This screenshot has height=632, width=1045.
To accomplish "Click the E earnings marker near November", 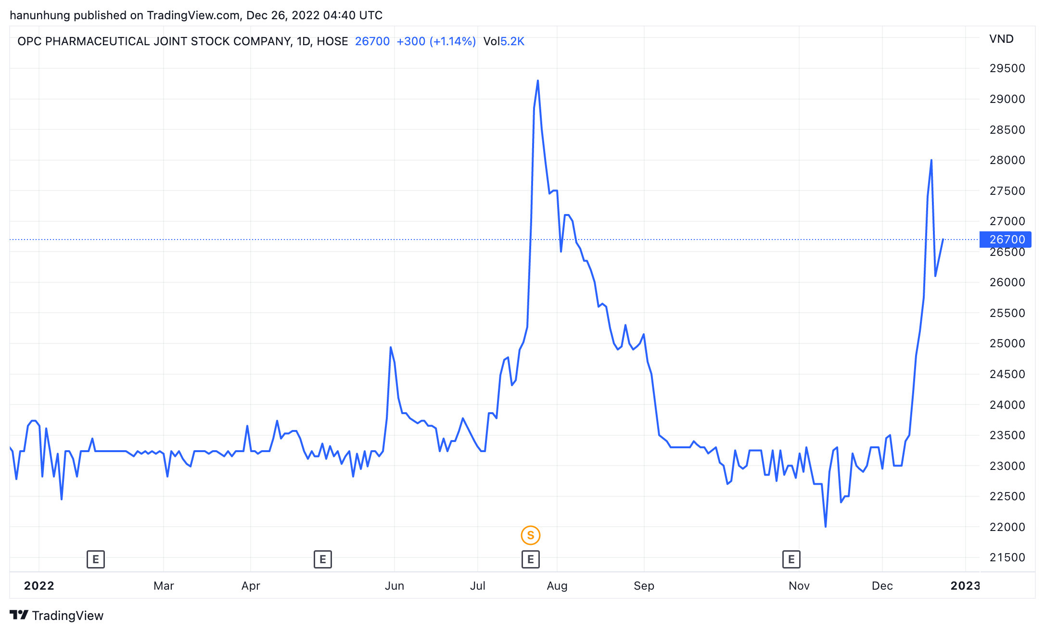I will (790, 559).
